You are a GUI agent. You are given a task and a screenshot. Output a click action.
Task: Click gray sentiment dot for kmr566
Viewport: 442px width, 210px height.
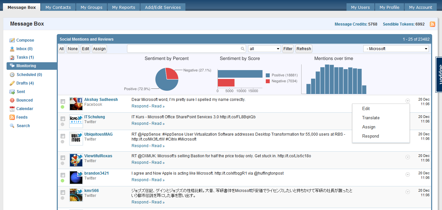point(62,198)
